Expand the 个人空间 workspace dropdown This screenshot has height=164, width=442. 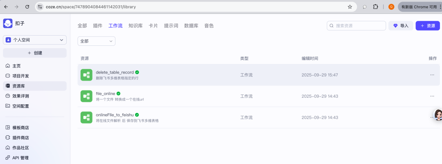click(x=35, y=40)
